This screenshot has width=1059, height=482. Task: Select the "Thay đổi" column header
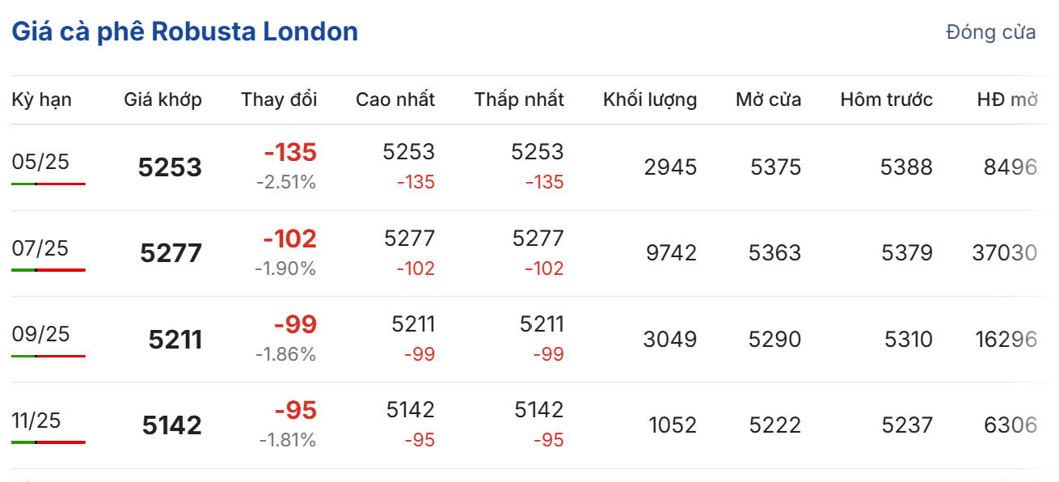point(279,99)
